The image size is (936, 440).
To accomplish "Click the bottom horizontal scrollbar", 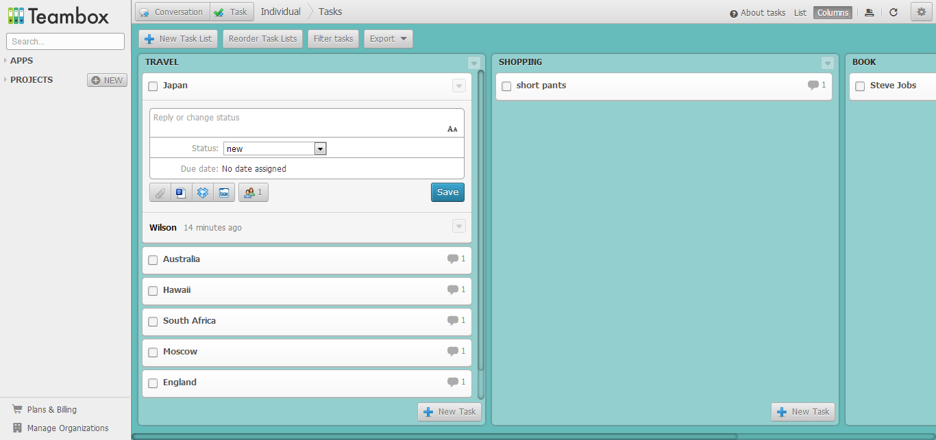I will tap(434, 436).
